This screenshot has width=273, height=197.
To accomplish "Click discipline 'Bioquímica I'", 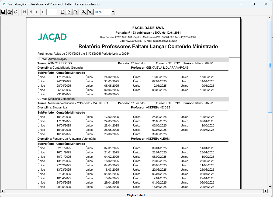I will coord(60,107).
